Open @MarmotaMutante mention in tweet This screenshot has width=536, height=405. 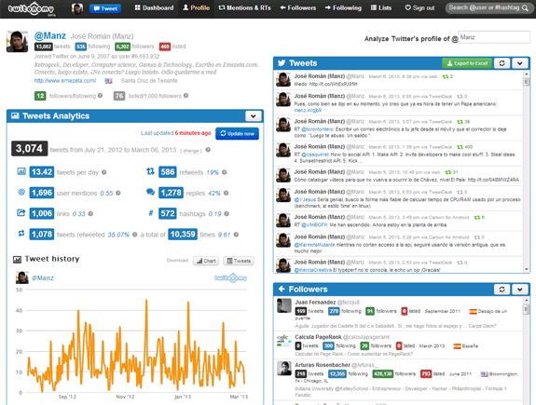(314, 245)
